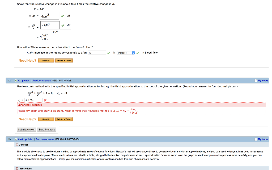The image size is (272, 170).
Task: Click Talk to a Tutor above question 12
Action: click(64, 61)
